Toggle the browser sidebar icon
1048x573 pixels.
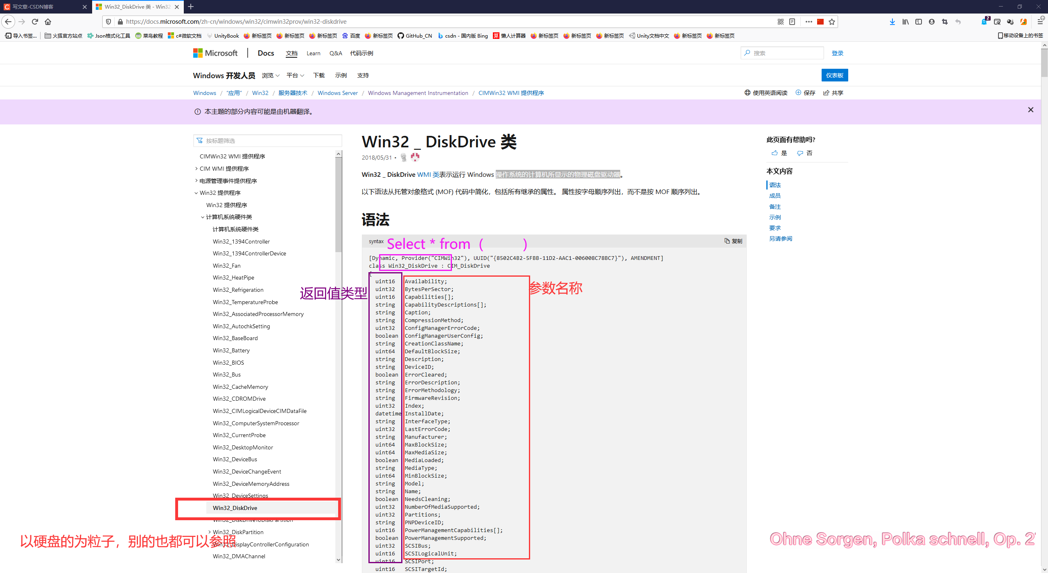pyautogui.click(x=918, y=22)
